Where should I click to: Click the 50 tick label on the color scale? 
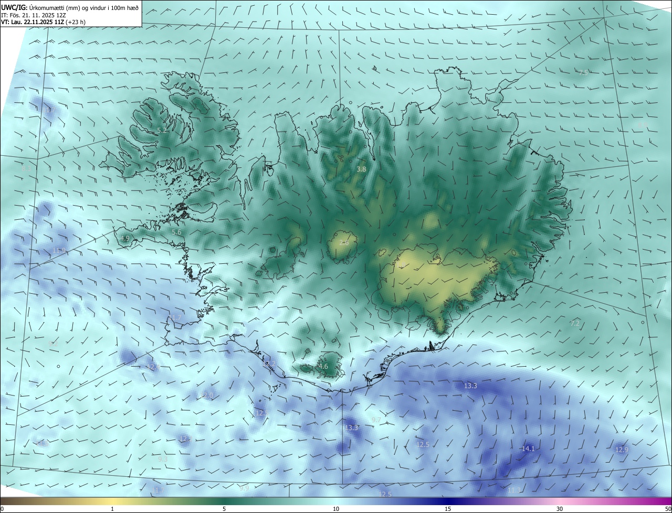tap(668, 509)
